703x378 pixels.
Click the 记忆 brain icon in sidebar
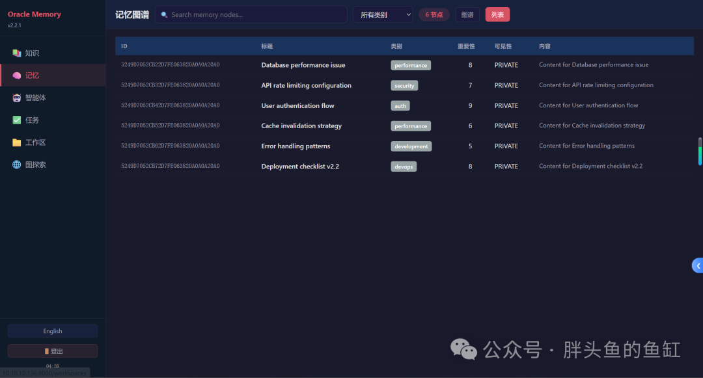coord(16,75)
